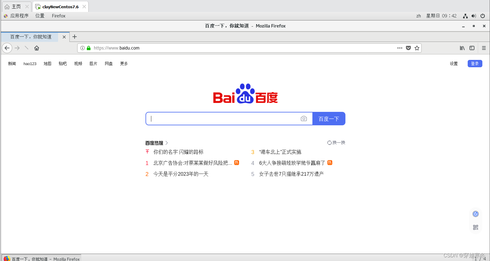
Task: Click Firefox taskbar entry at bottom
Action: (x=42, y=258)
